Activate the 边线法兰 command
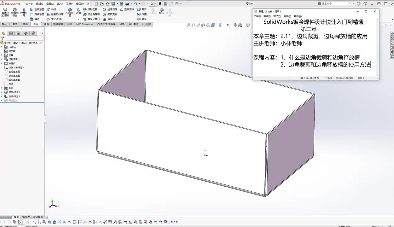 (37, 9)
